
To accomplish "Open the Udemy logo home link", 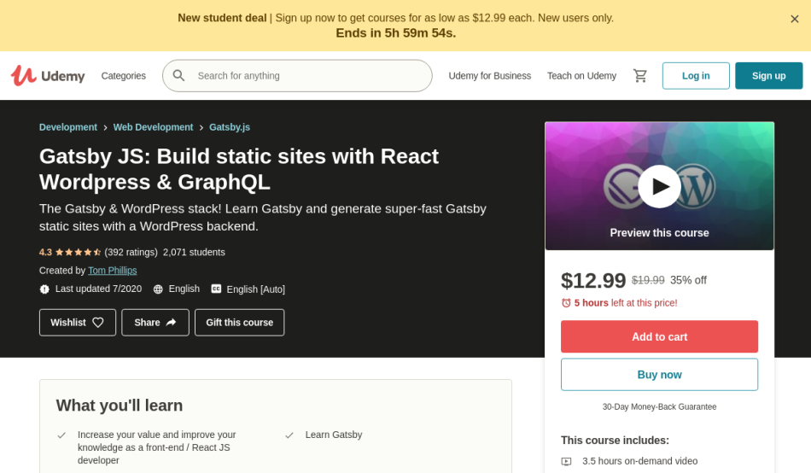I will (48, 75).
